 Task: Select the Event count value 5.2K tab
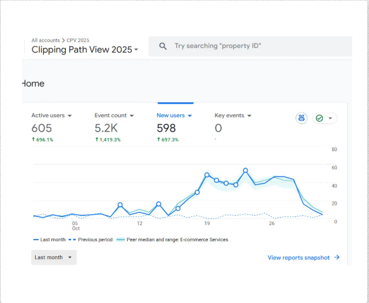click(107, 128)
